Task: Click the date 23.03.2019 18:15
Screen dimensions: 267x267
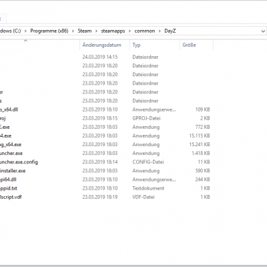Action: 100,118
